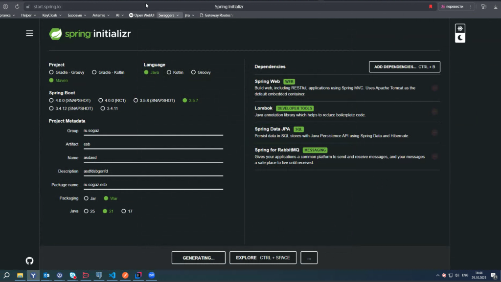Image resolution: width=501 pixels, height=282 pixels.
Task: Click the Artifact input field
Action: (153, 144)
